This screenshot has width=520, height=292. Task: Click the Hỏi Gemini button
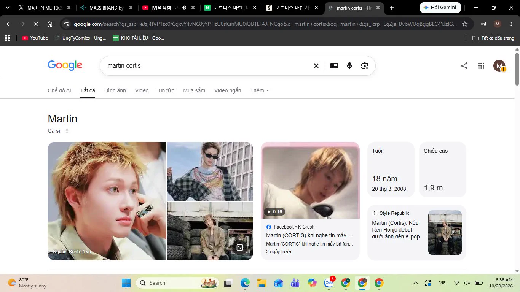pyautogui.click(x=440, y=8)
